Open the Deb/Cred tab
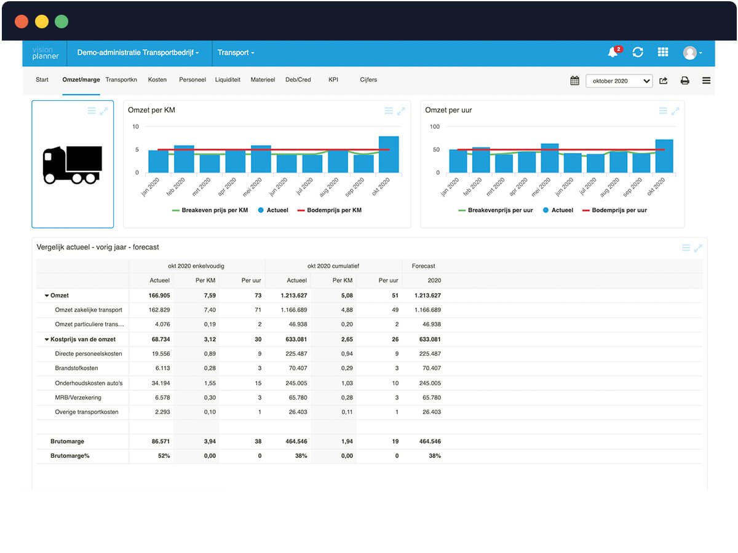738x553 pixels. (x=298, y=80)
